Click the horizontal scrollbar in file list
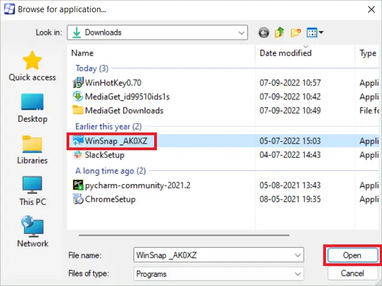 (184, 236)
